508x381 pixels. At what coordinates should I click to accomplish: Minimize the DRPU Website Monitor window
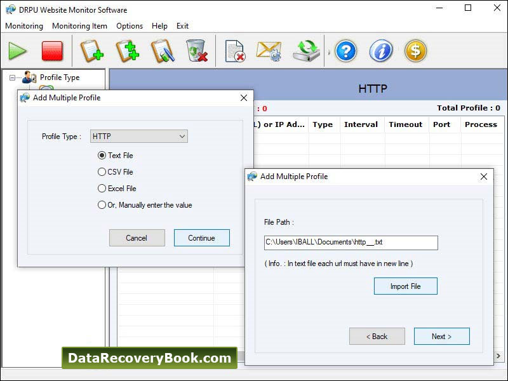pos(439,8)
